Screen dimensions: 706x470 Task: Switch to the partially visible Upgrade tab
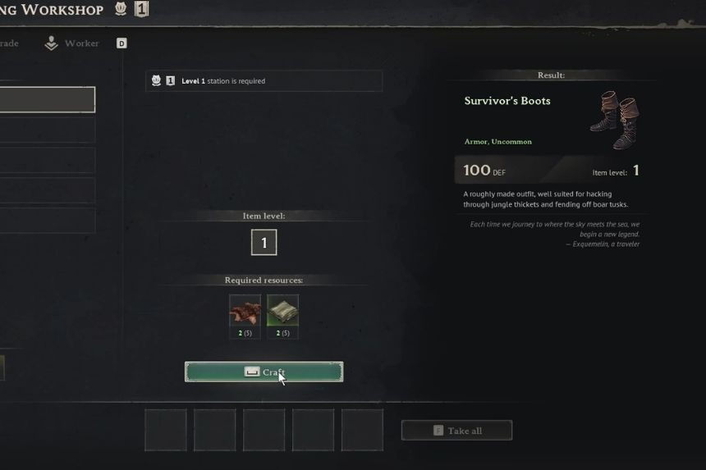[x=9, y=43]
